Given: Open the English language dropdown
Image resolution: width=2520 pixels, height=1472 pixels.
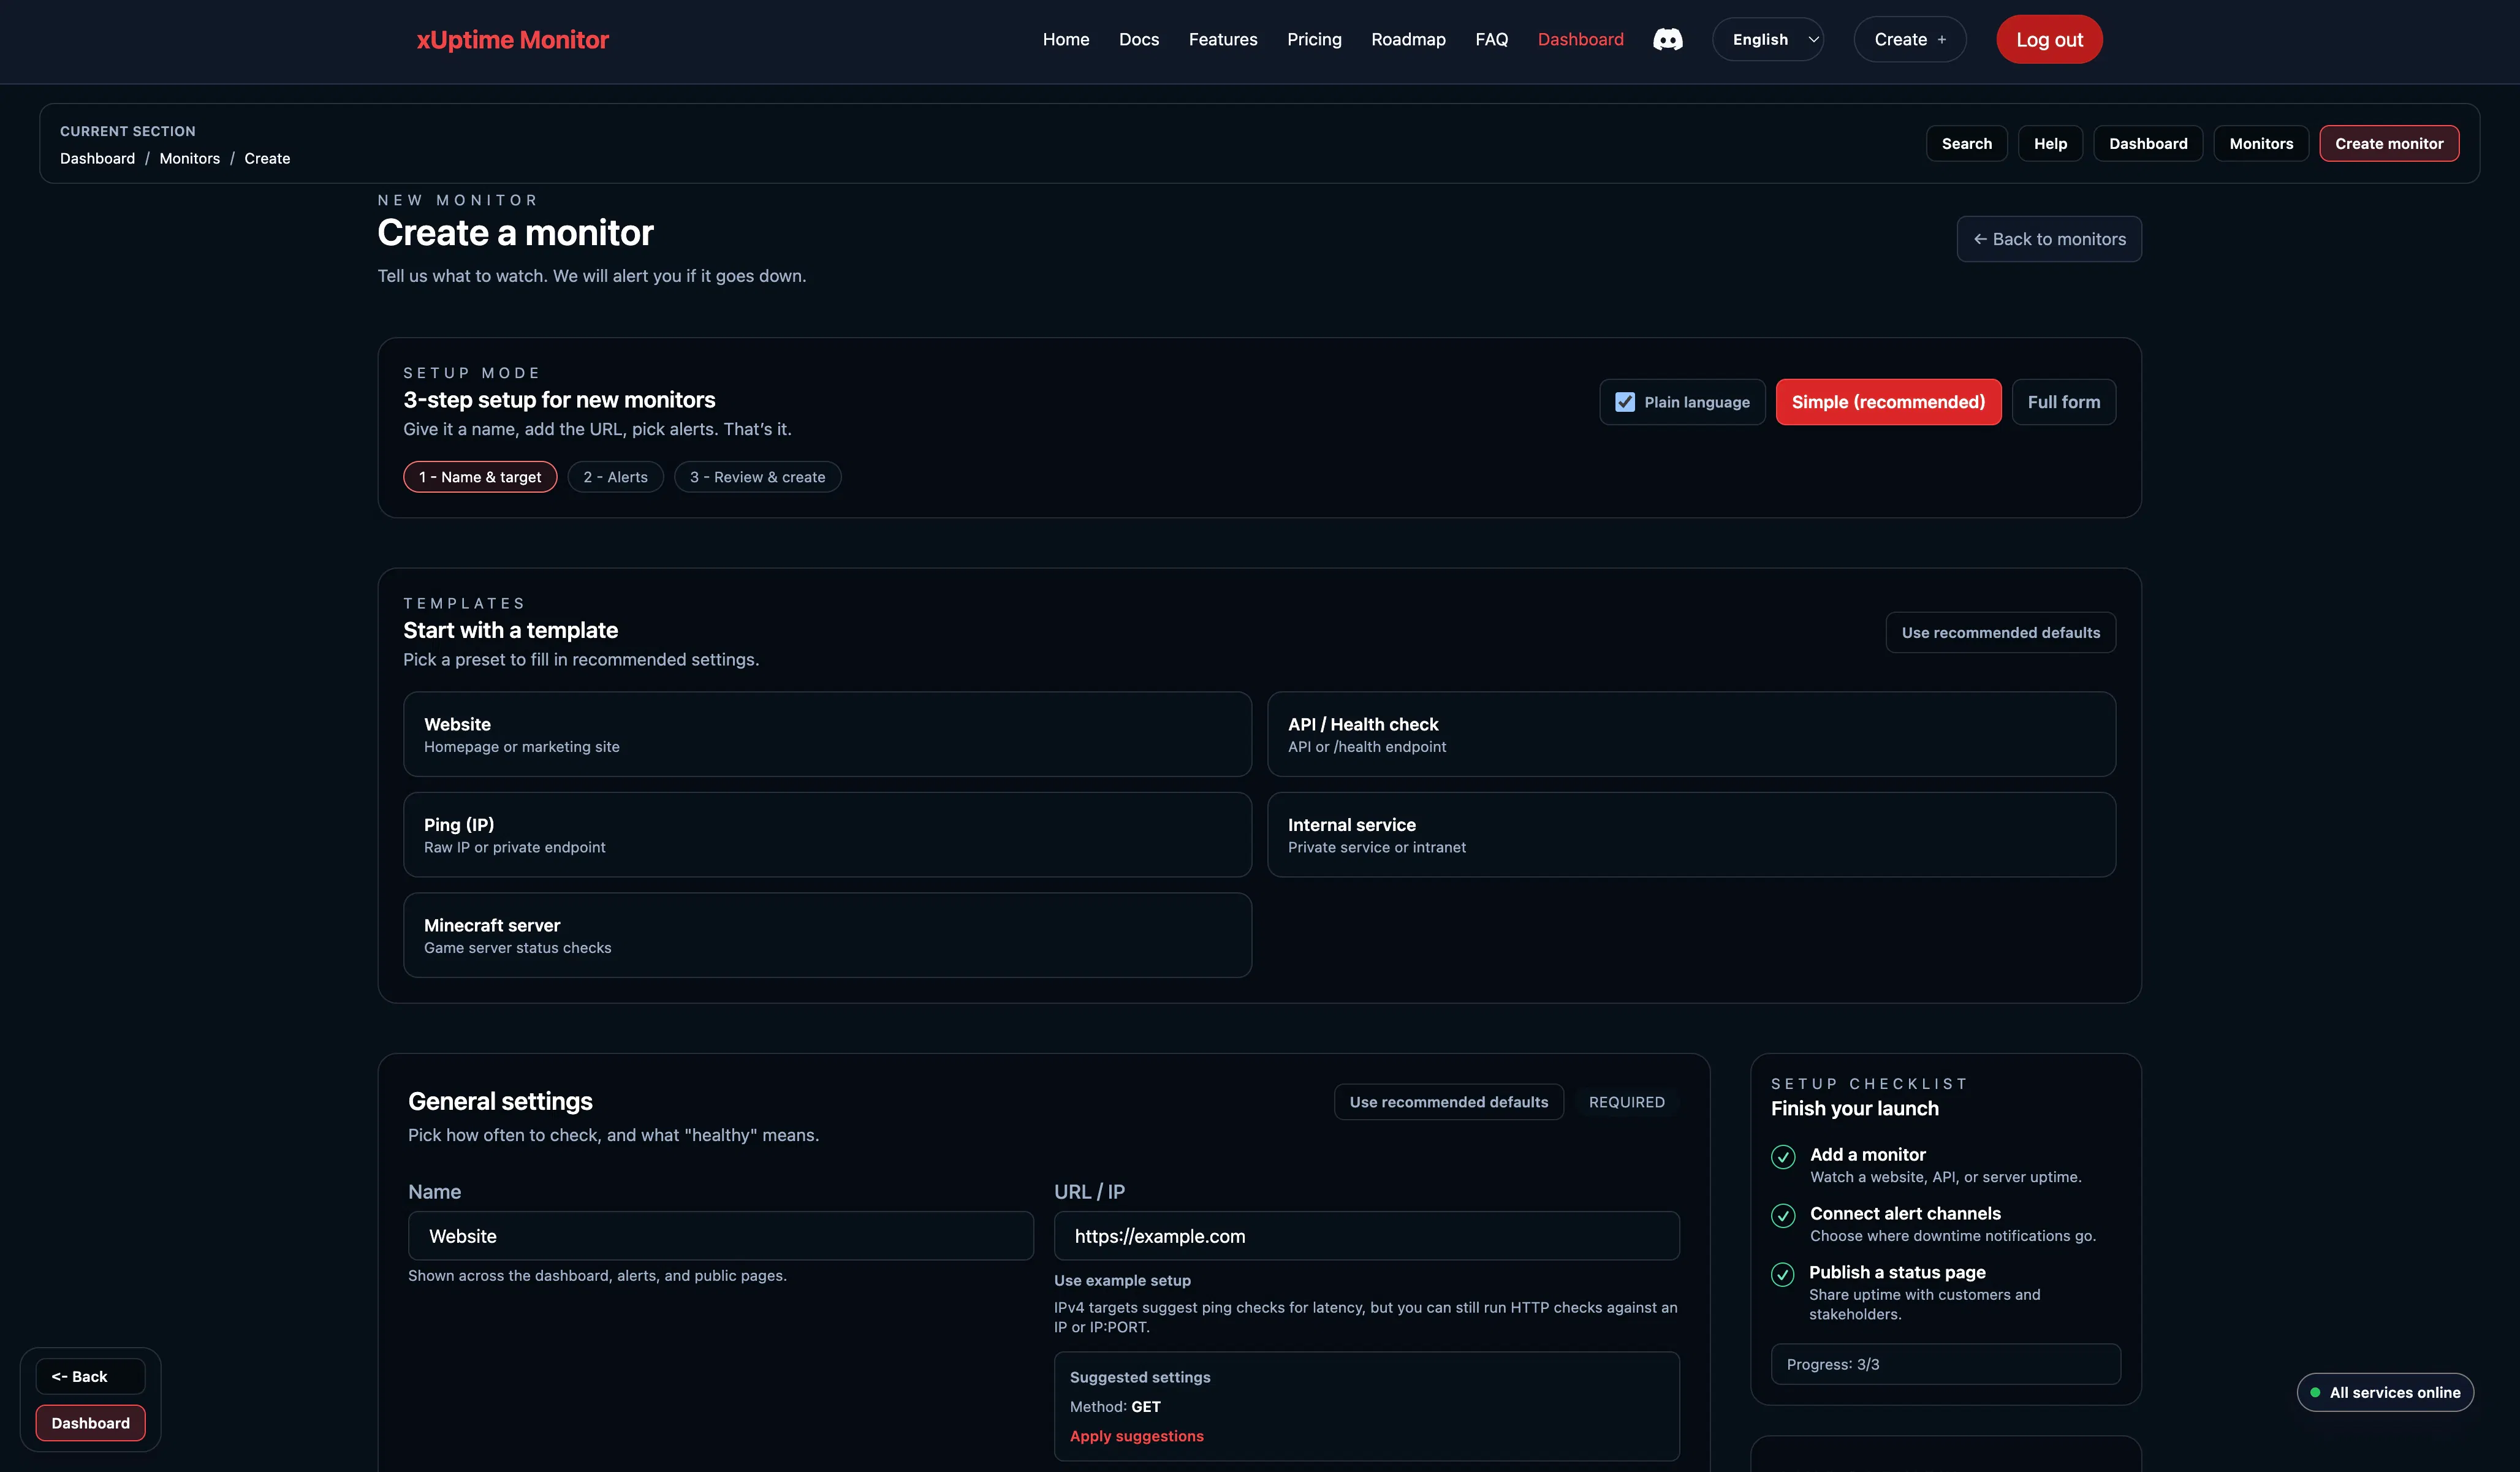Looking at the screenshot, I should coord(1767,39).
